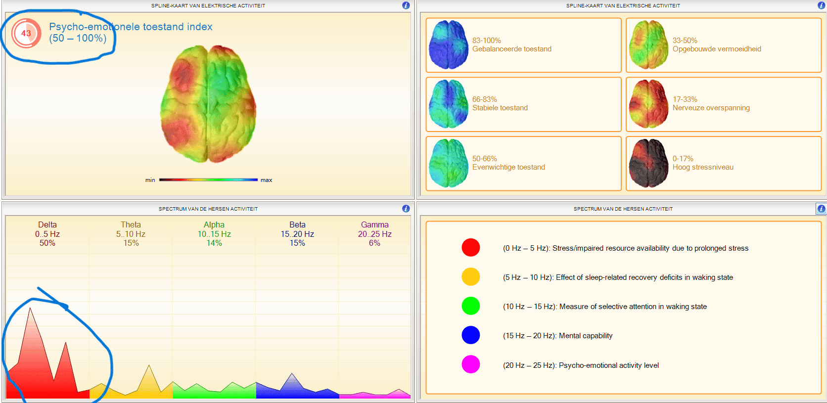Click the circular index gauge showing 43

26,33
